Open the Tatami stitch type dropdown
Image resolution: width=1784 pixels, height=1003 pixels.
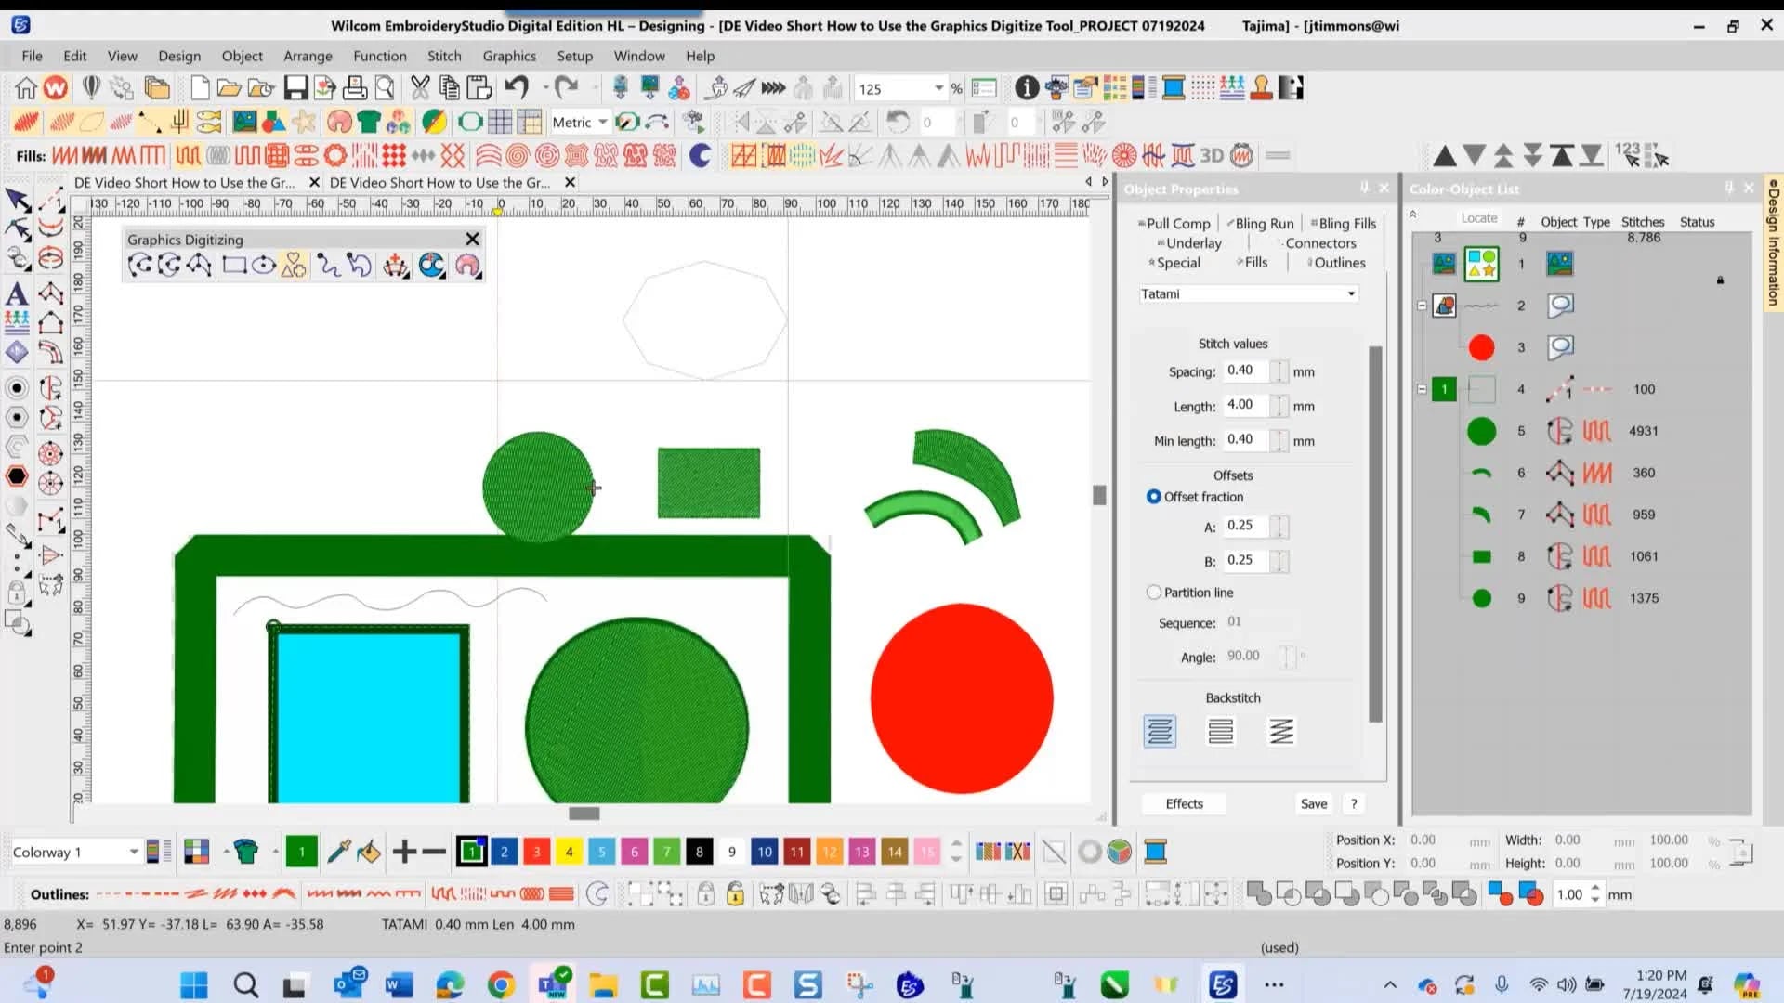[1351, 294]
